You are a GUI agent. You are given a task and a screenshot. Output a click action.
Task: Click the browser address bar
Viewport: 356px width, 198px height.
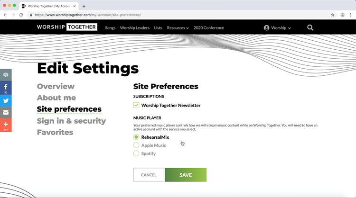(180, 15)
